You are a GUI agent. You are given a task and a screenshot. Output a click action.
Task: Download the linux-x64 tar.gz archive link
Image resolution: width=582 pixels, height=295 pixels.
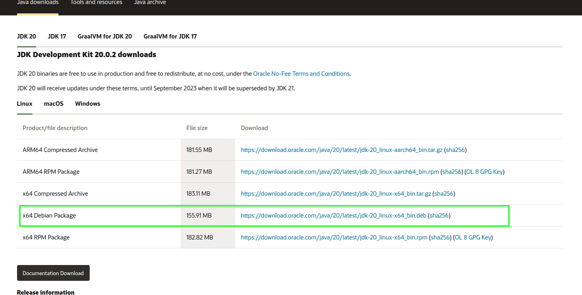(336, 194)
